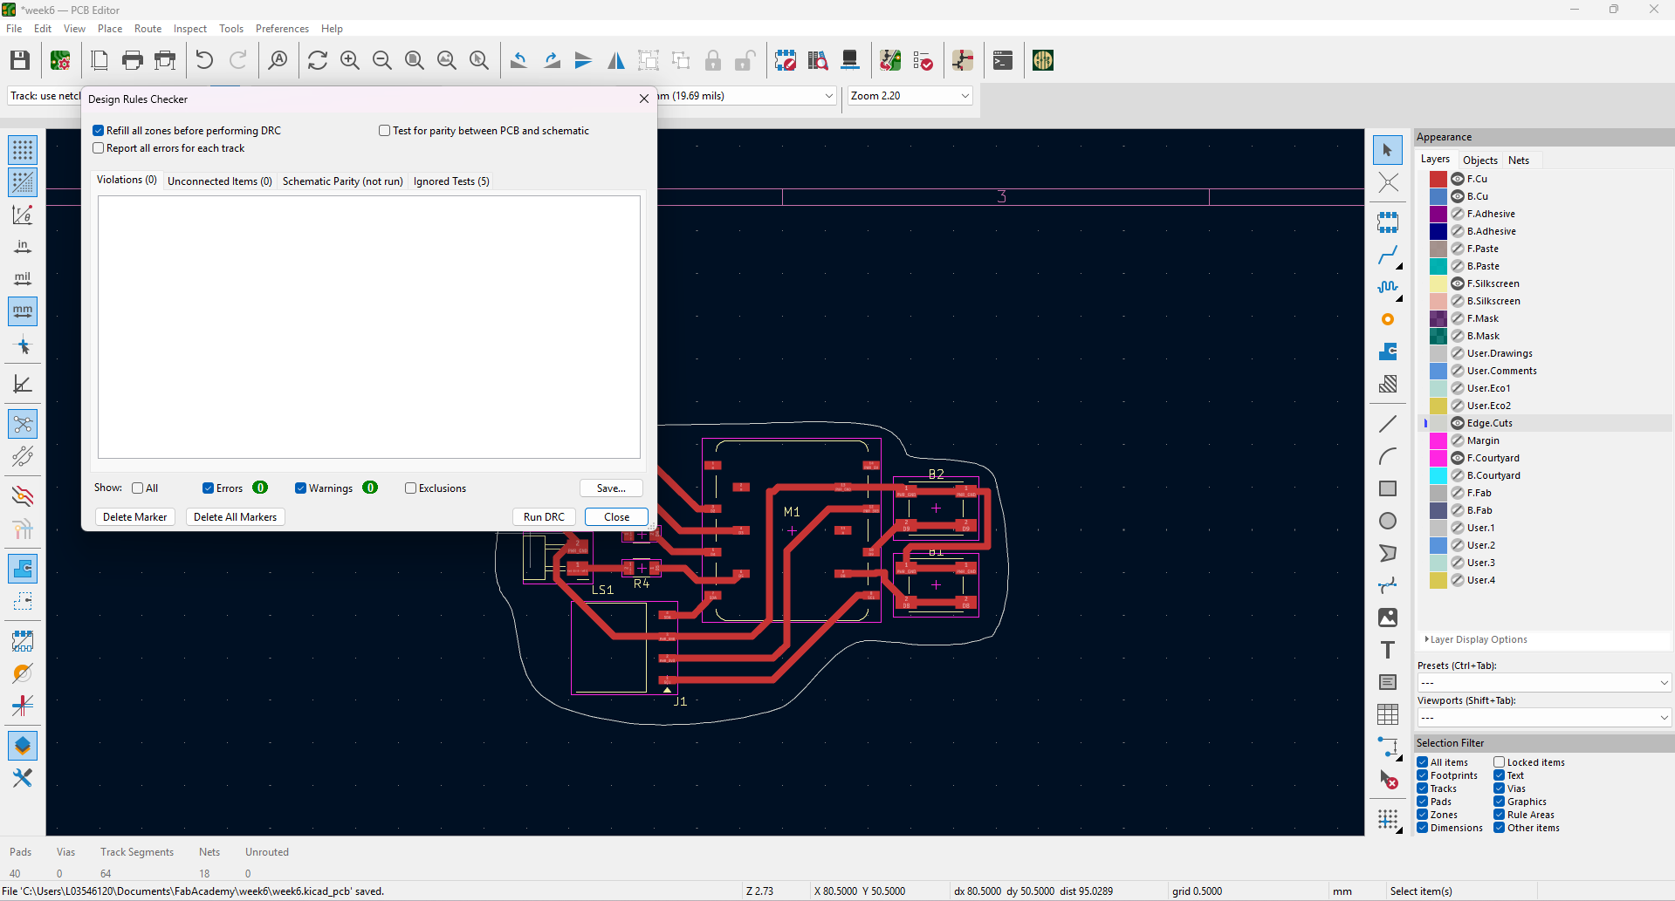Open the Presets dropdown
The height and width of the screenshot is (901, 1675).
1542,683
